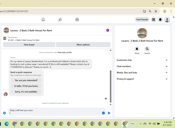Image resolution: width=175 pixels, height=128 pixels.
Task: Open the View buyer profile link
Action: (65, 53)
